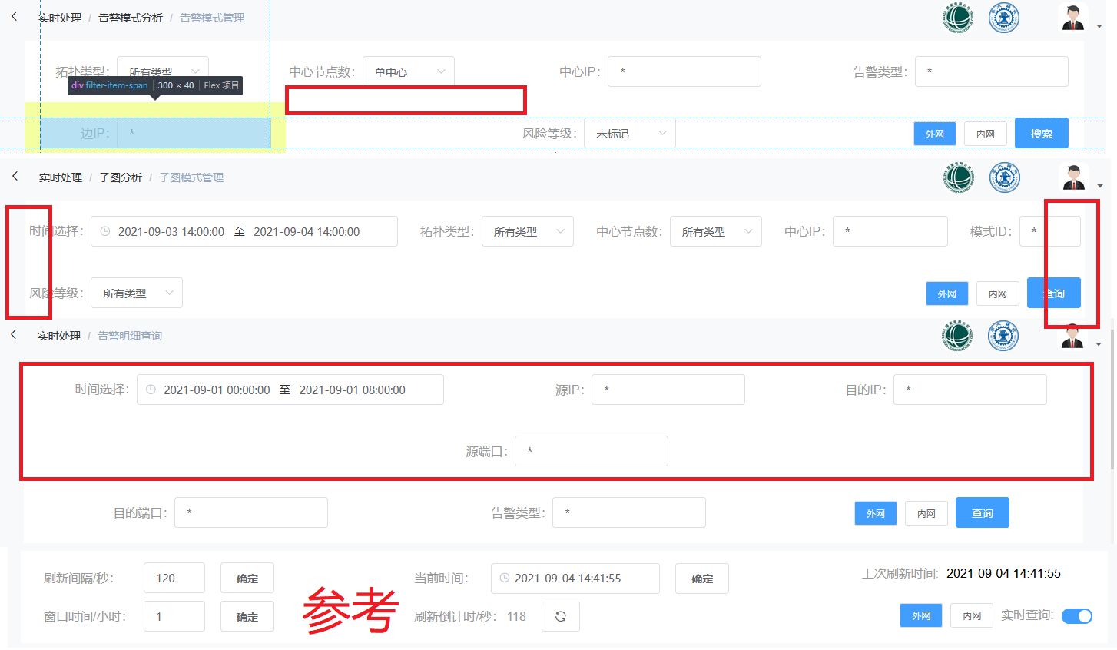Select 外网 beside the 实时查询 label
The height and width of the screenshot is (650, 1117).
pyautogui.click(x=920, y=616)
